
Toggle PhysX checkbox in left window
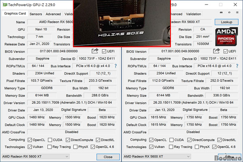(x=75, y=147)
